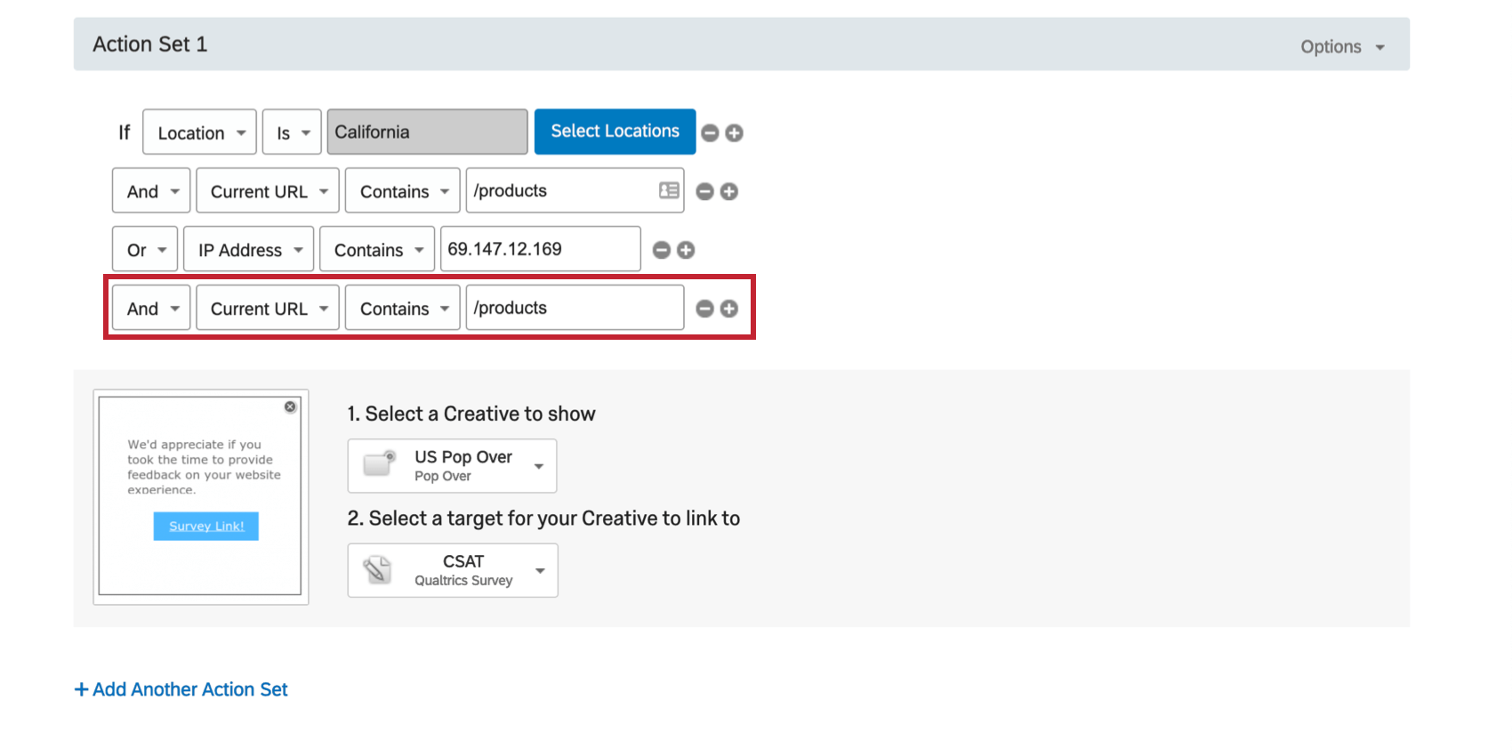Click the Survey Link button in preview
The width and height of the screenshot is (1512, 756).
206,526
